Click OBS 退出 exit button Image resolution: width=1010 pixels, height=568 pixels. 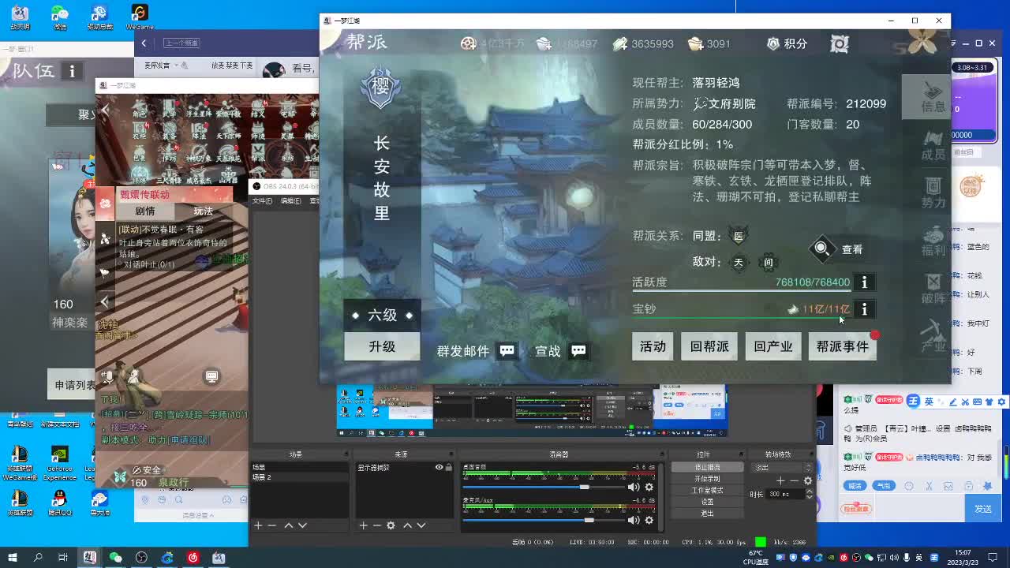point(707,513)
